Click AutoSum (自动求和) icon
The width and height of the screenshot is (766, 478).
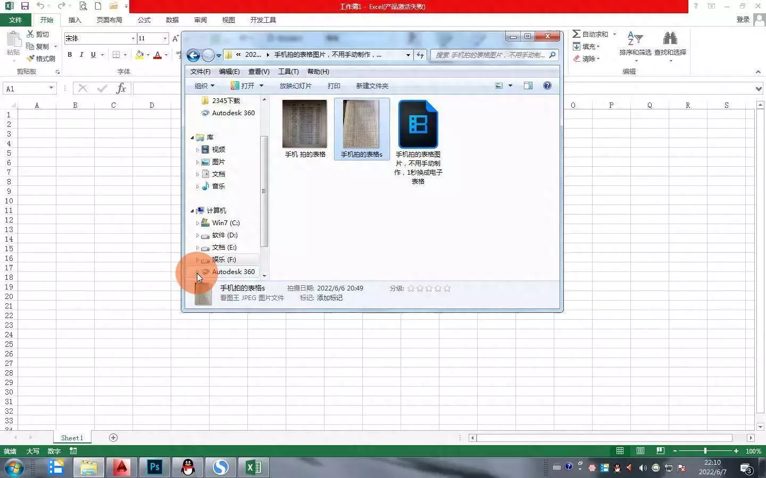577,34
